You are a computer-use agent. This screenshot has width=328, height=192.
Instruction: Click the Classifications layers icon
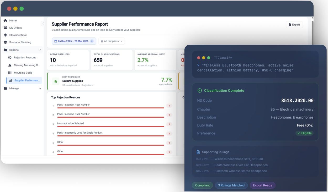(5, 35)
